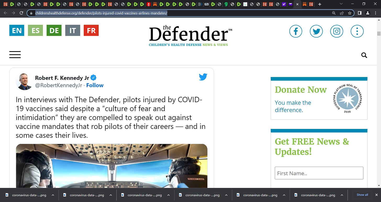The image size is (381, 202).
Task: Open site search with the magnifier icon
Action: (364, 55)
